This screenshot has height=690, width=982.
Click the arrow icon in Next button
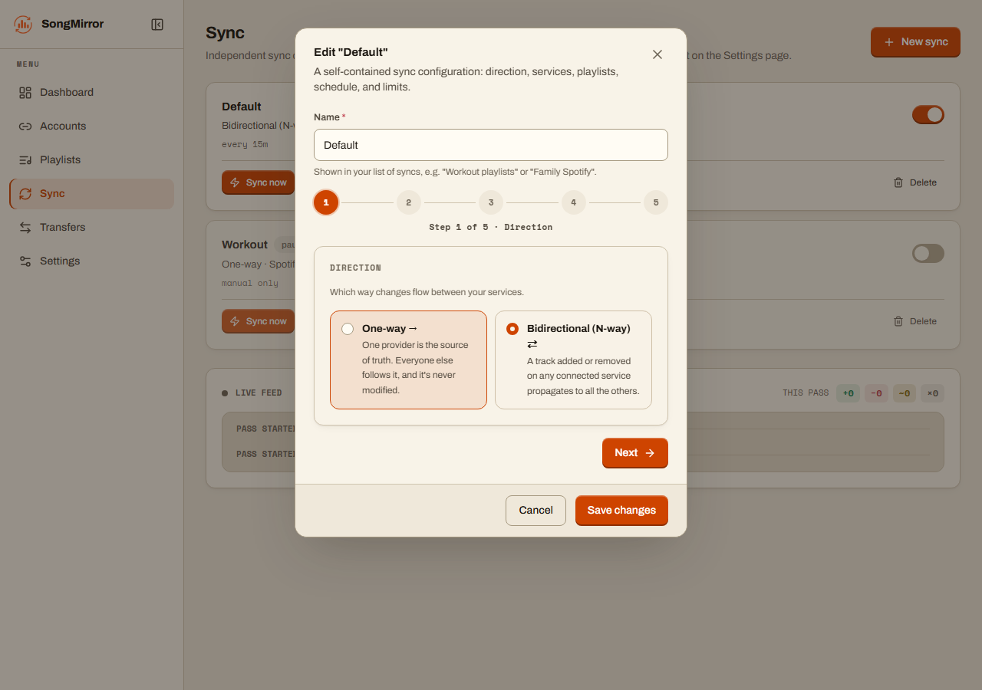650,453
